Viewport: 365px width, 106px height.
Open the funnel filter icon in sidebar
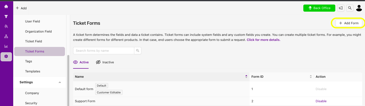coord(6,16)
